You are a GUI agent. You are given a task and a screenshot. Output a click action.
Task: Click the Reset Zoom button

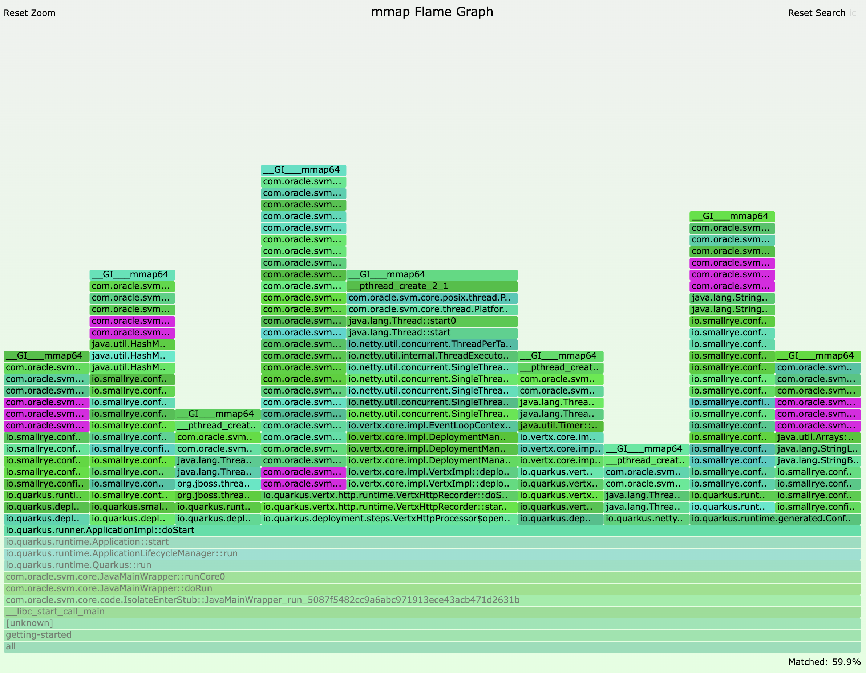click(30, 13)
